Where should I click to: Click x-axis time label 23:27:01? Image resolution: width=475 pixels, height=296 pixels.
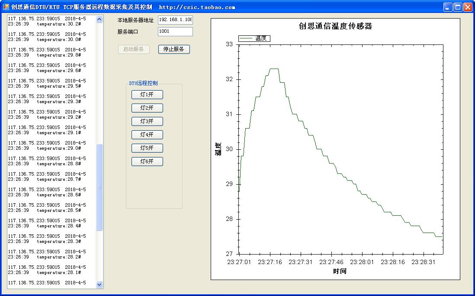239,262
